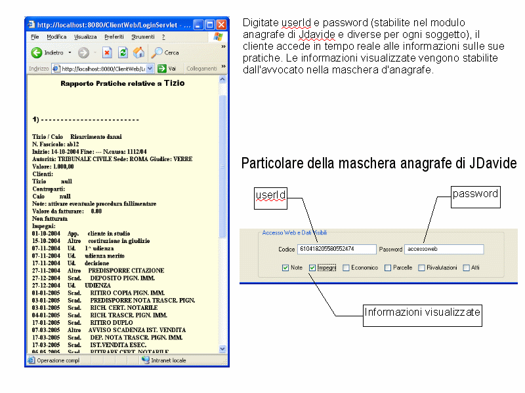The height and width of the screenshot is (393, 525).
Task: Click the Internet Explorer title bar page icon
Action: [x=31, y=25]
